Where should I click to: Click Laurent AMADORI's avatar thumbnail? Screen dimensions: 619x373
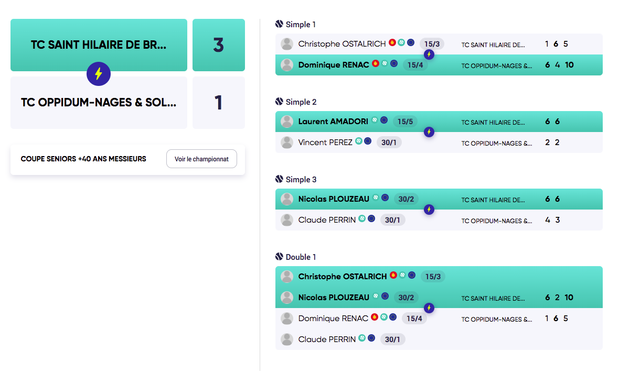tap(287, 122)
